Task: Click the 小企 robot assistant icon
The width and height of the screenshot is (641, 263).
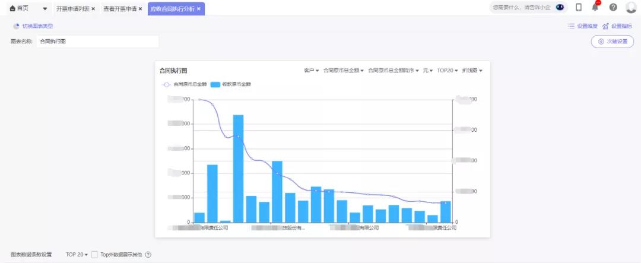Action: click(559, 8)
